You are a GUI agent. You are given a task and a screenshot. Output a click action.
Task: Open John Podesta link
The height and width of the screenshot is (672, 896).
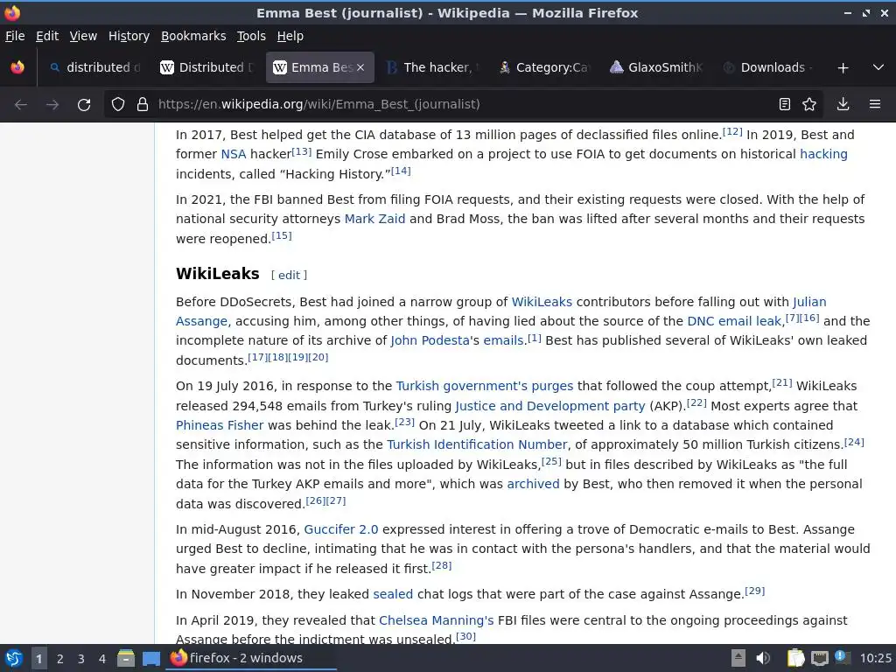pyautogui.click(x=430, y=340)
